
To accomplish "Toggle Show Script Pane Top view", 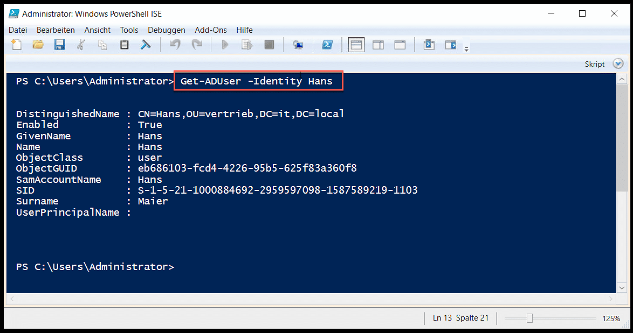I will (356, 45).
